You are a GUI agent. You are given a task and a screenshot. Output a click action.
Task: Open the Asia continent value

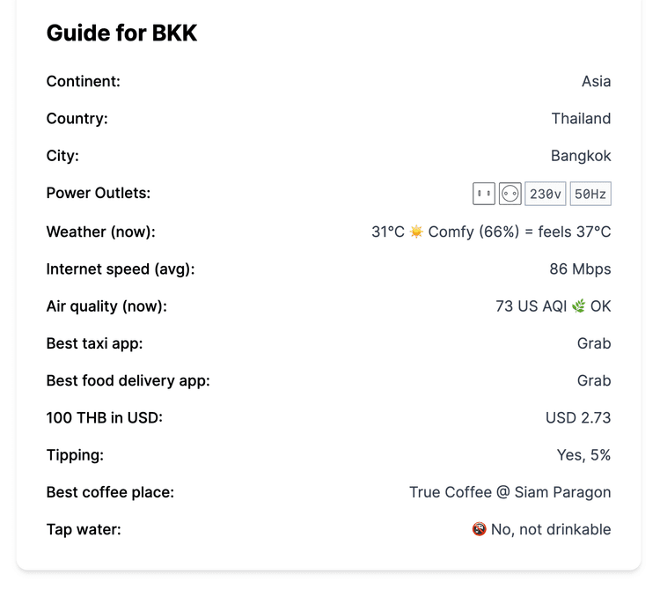(x=596, y=81)
